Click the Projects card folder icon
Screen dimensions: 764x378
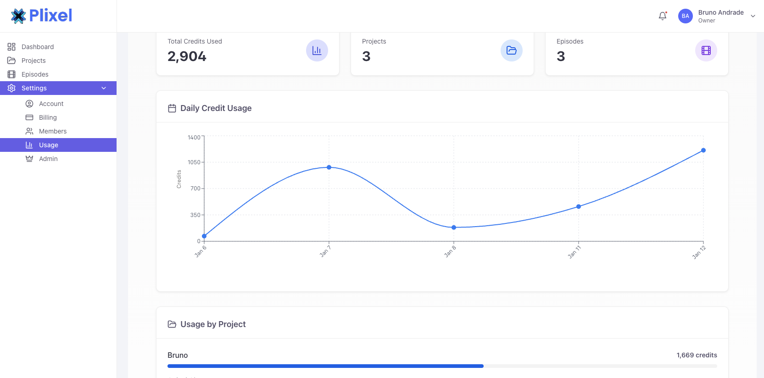[511, 50]
